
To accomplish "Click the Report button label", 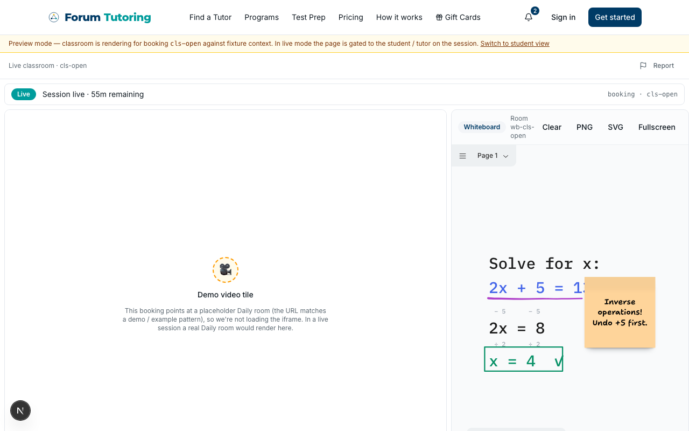I will coord(664,66).
